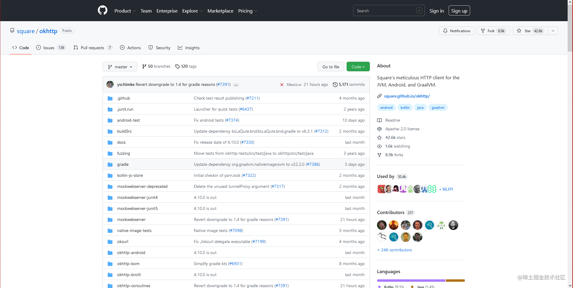Image resolution: width=573 pixels, height=288 pixels.
Task: Open the Pull requests tab
Action: (x=93, y=48)
